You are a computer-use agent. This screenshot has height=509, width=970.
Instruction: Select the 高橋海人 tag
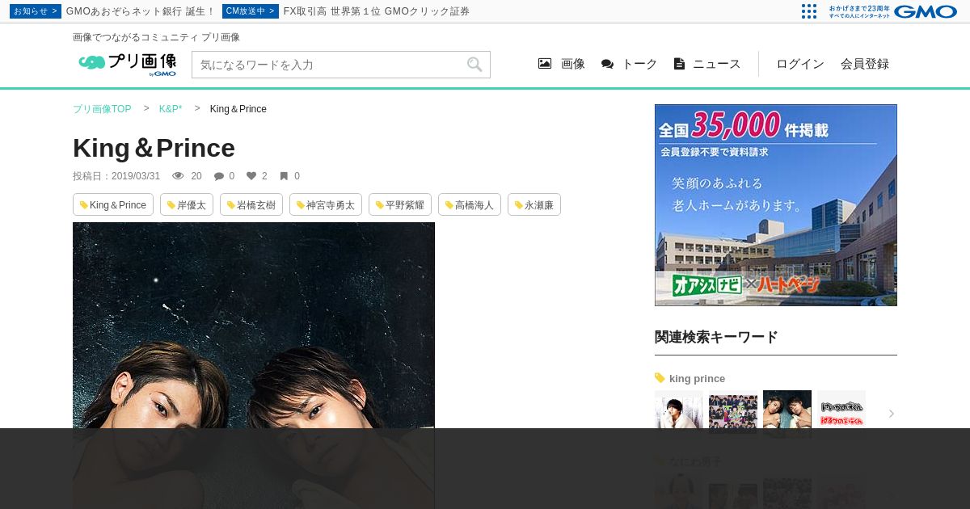470,205
